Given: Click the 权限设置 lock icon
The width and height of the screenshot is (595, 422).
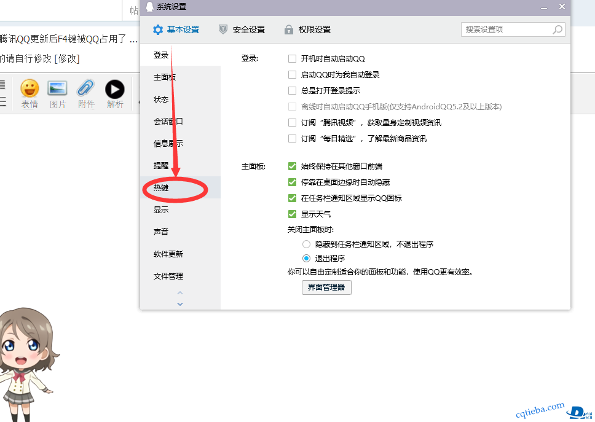Looking at the screenshot, I should [x=289, y=29].
